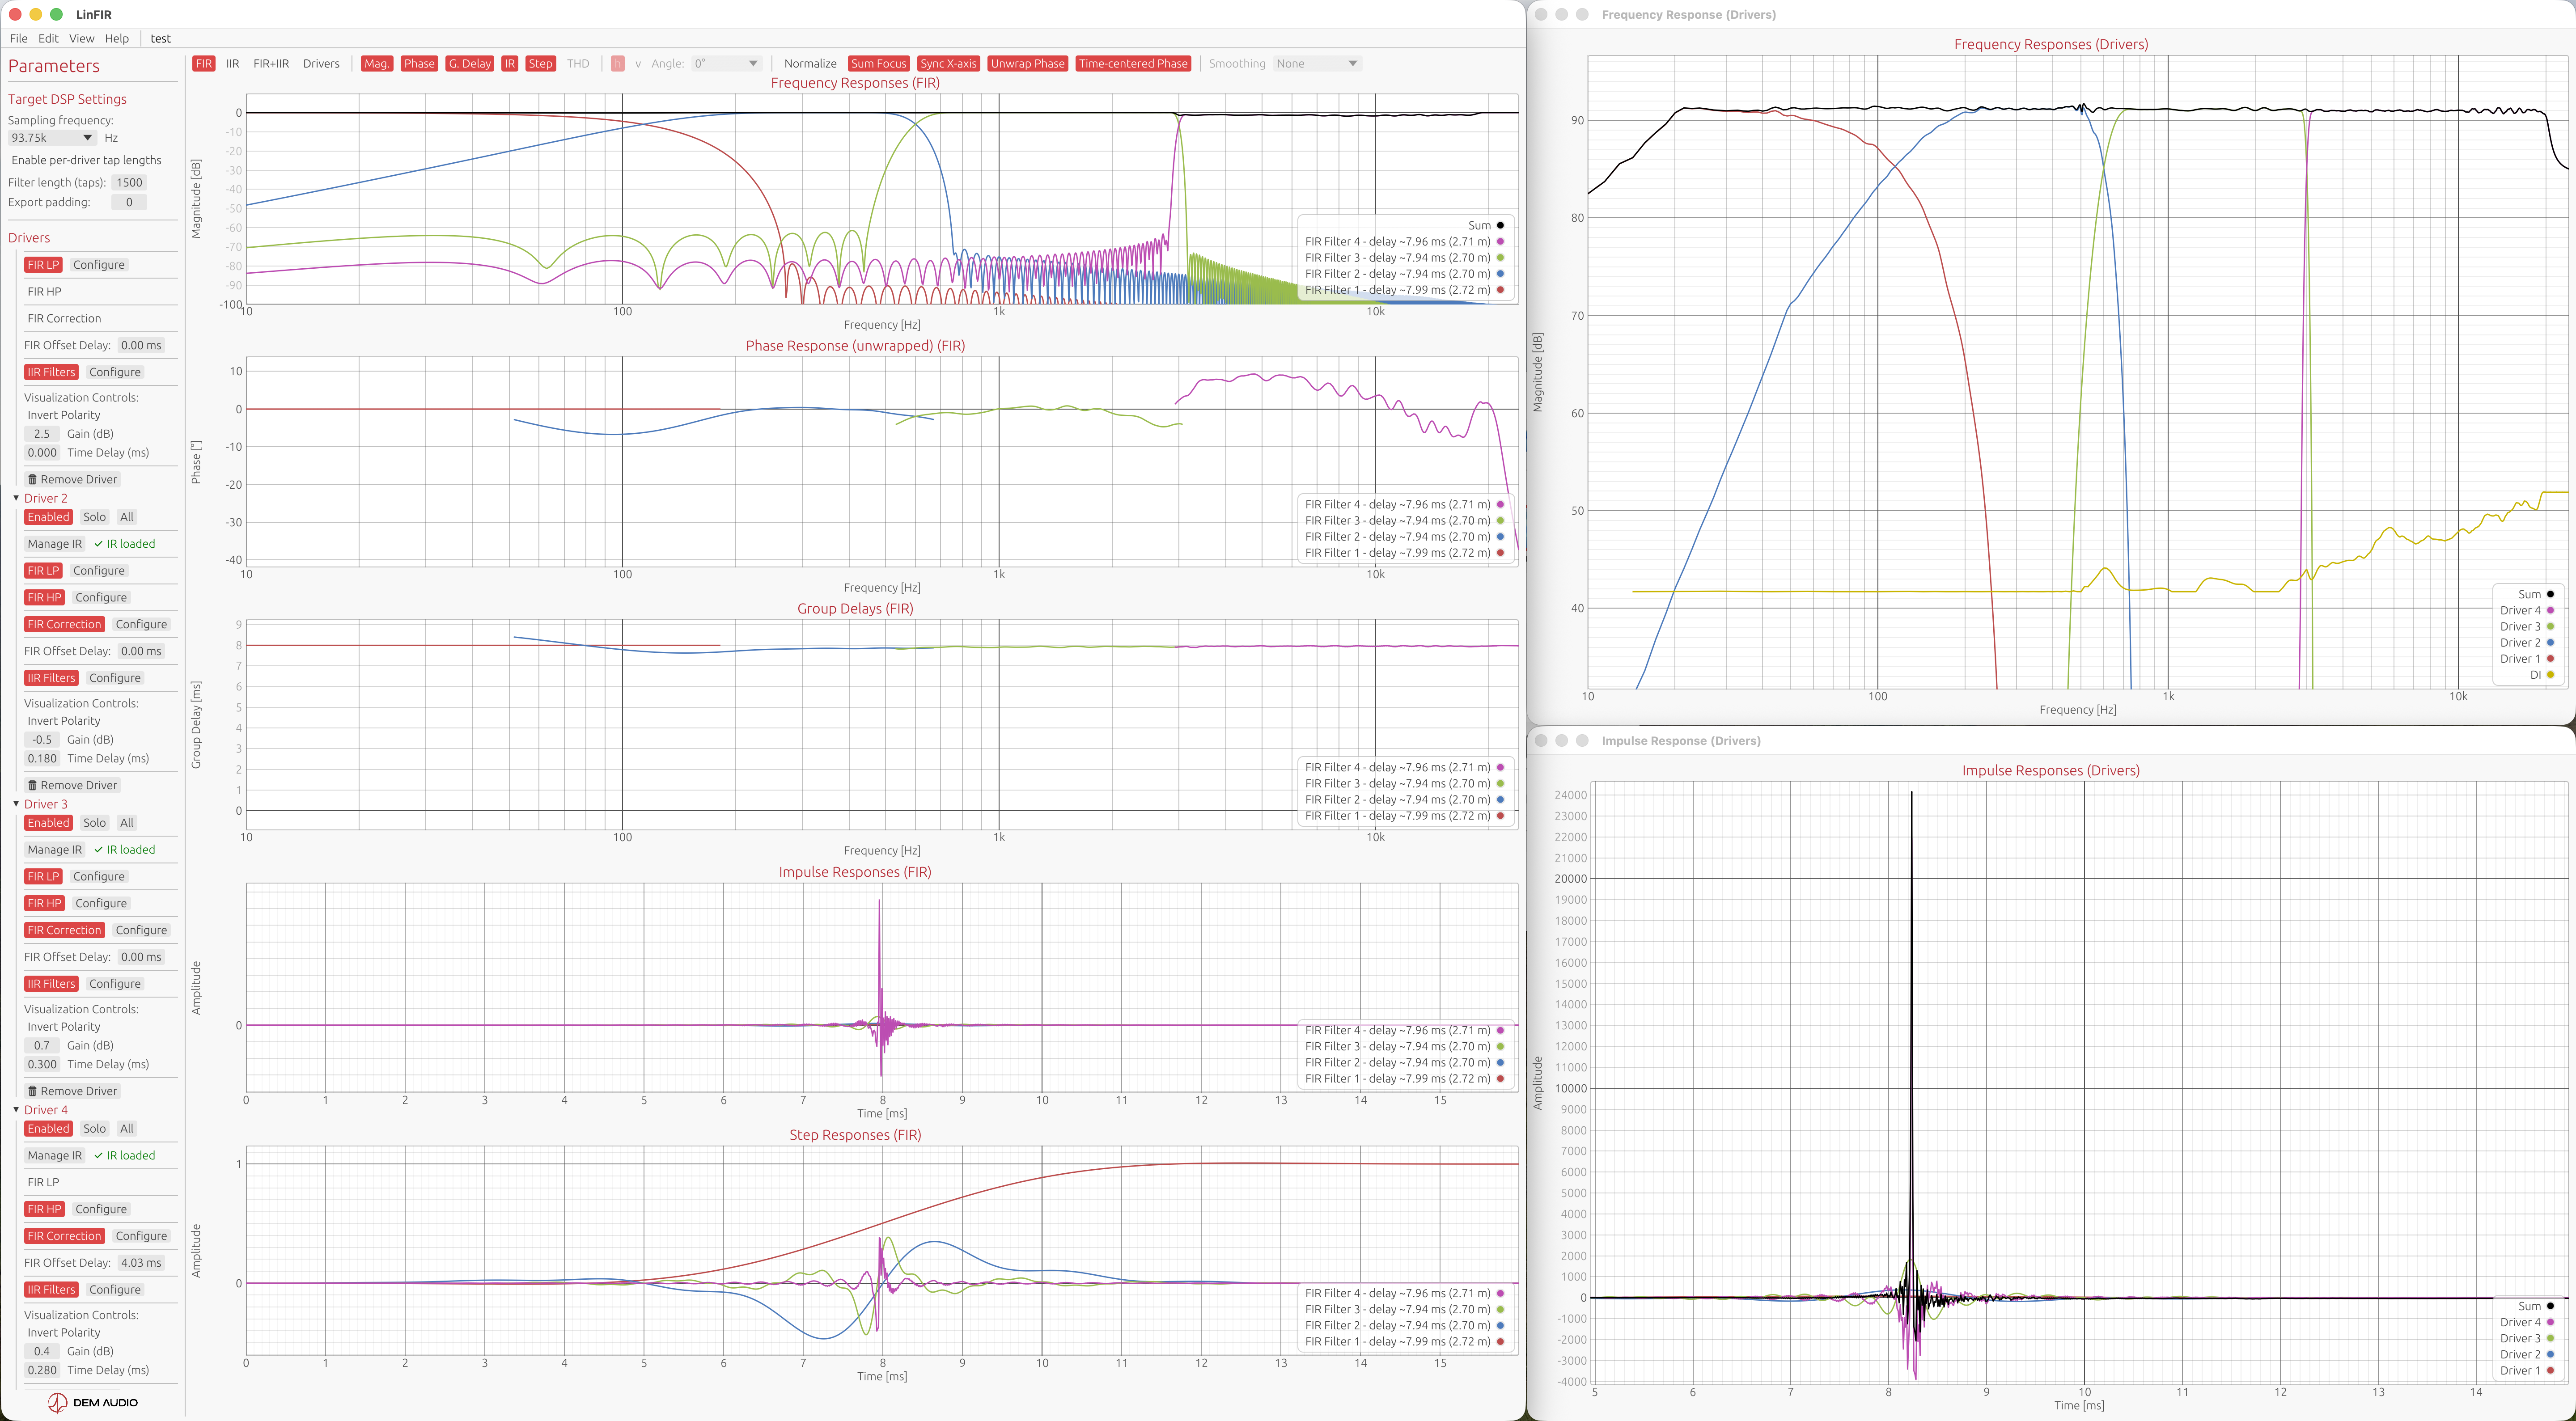Open the View menu
Image resolution: width=2576 pixels, height=1421 pixels.
click(x=82, y=38)
